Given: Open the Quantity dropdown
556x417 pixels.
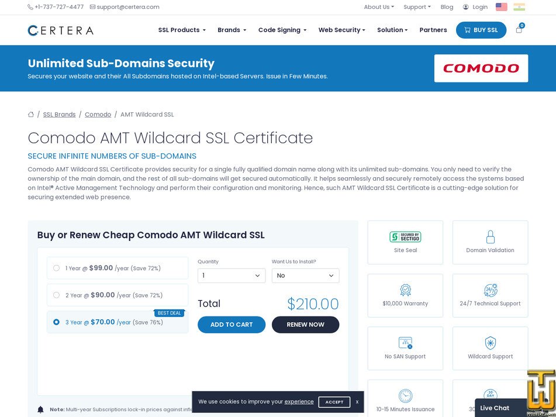Looking at the screenshot, I should [232, 275].
